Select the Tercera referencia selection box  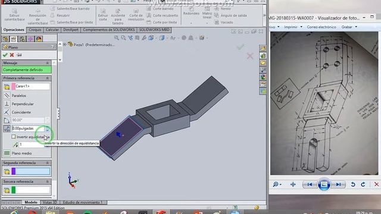31,190
